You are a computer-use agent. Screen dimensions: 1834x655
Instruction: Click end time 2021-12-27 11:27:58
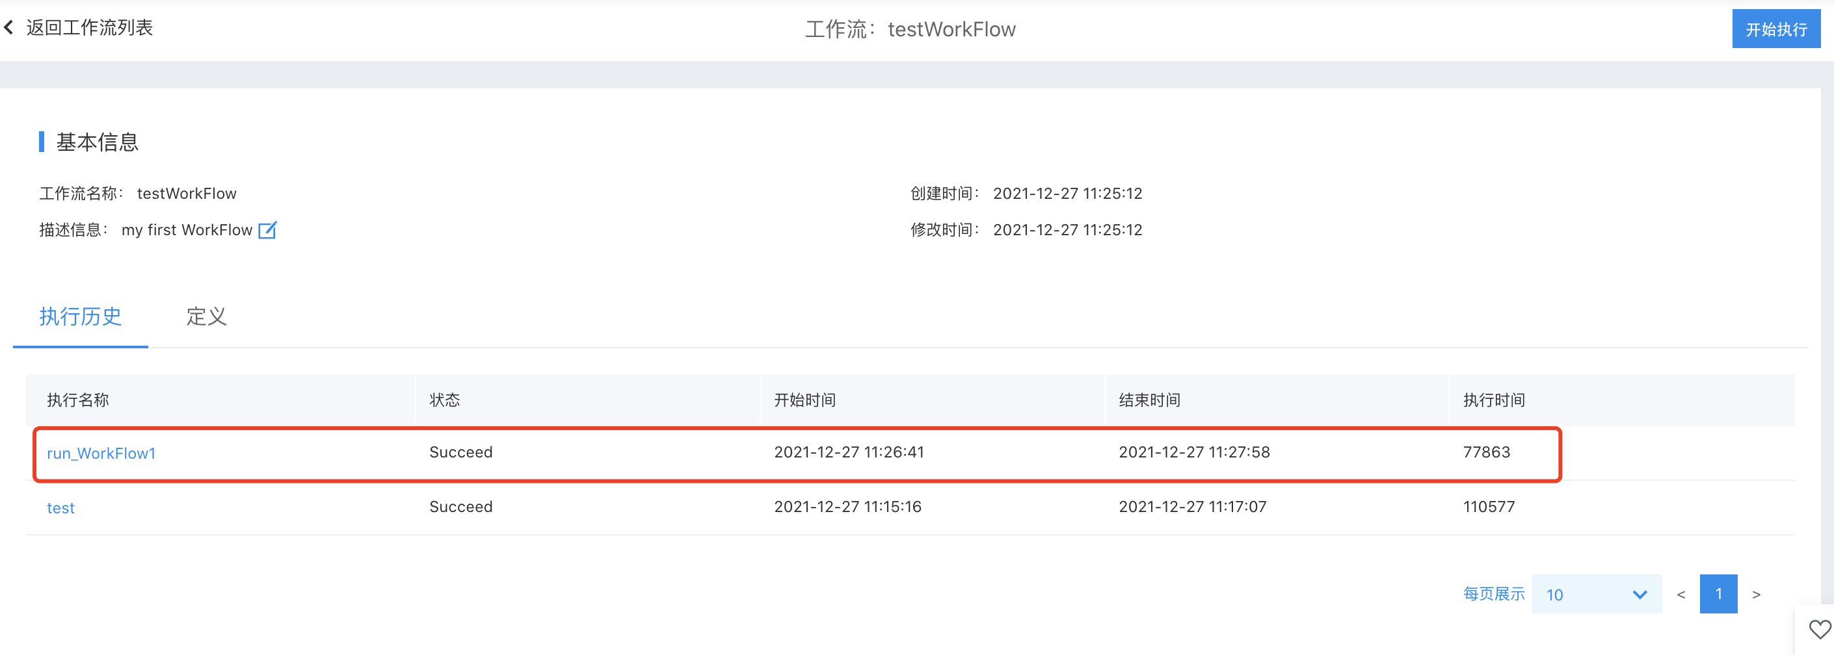[1194, 452]
